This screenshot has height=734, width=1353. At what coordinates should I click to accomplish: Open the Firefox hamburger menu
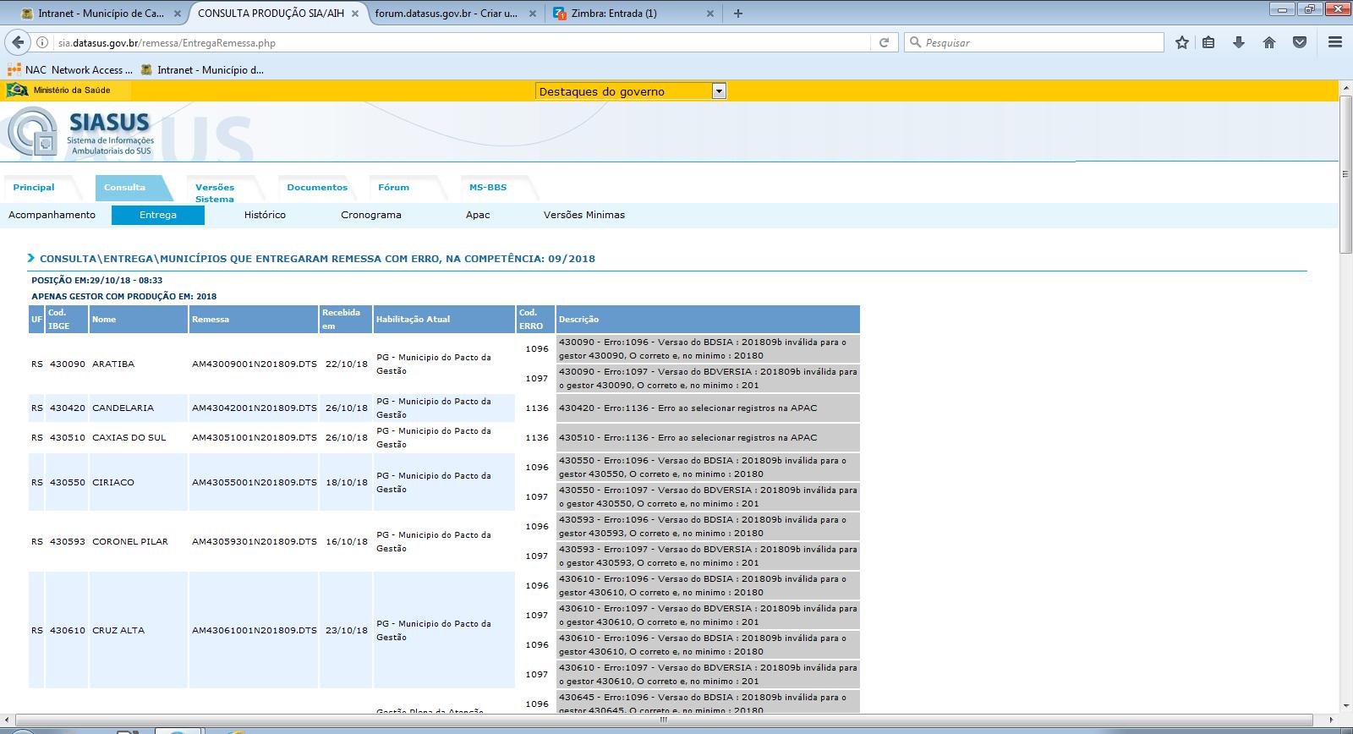pyautogui.click(x=1335, y=42)
